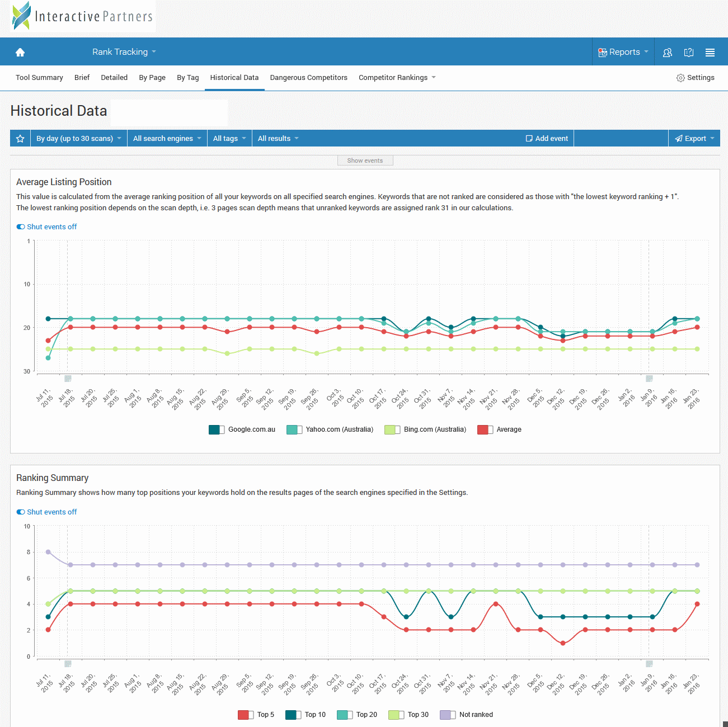Image resolution: width=728 pixels, height=727 pixels.
Task: Click Interactive Partners logo
Action: [82, 16]
